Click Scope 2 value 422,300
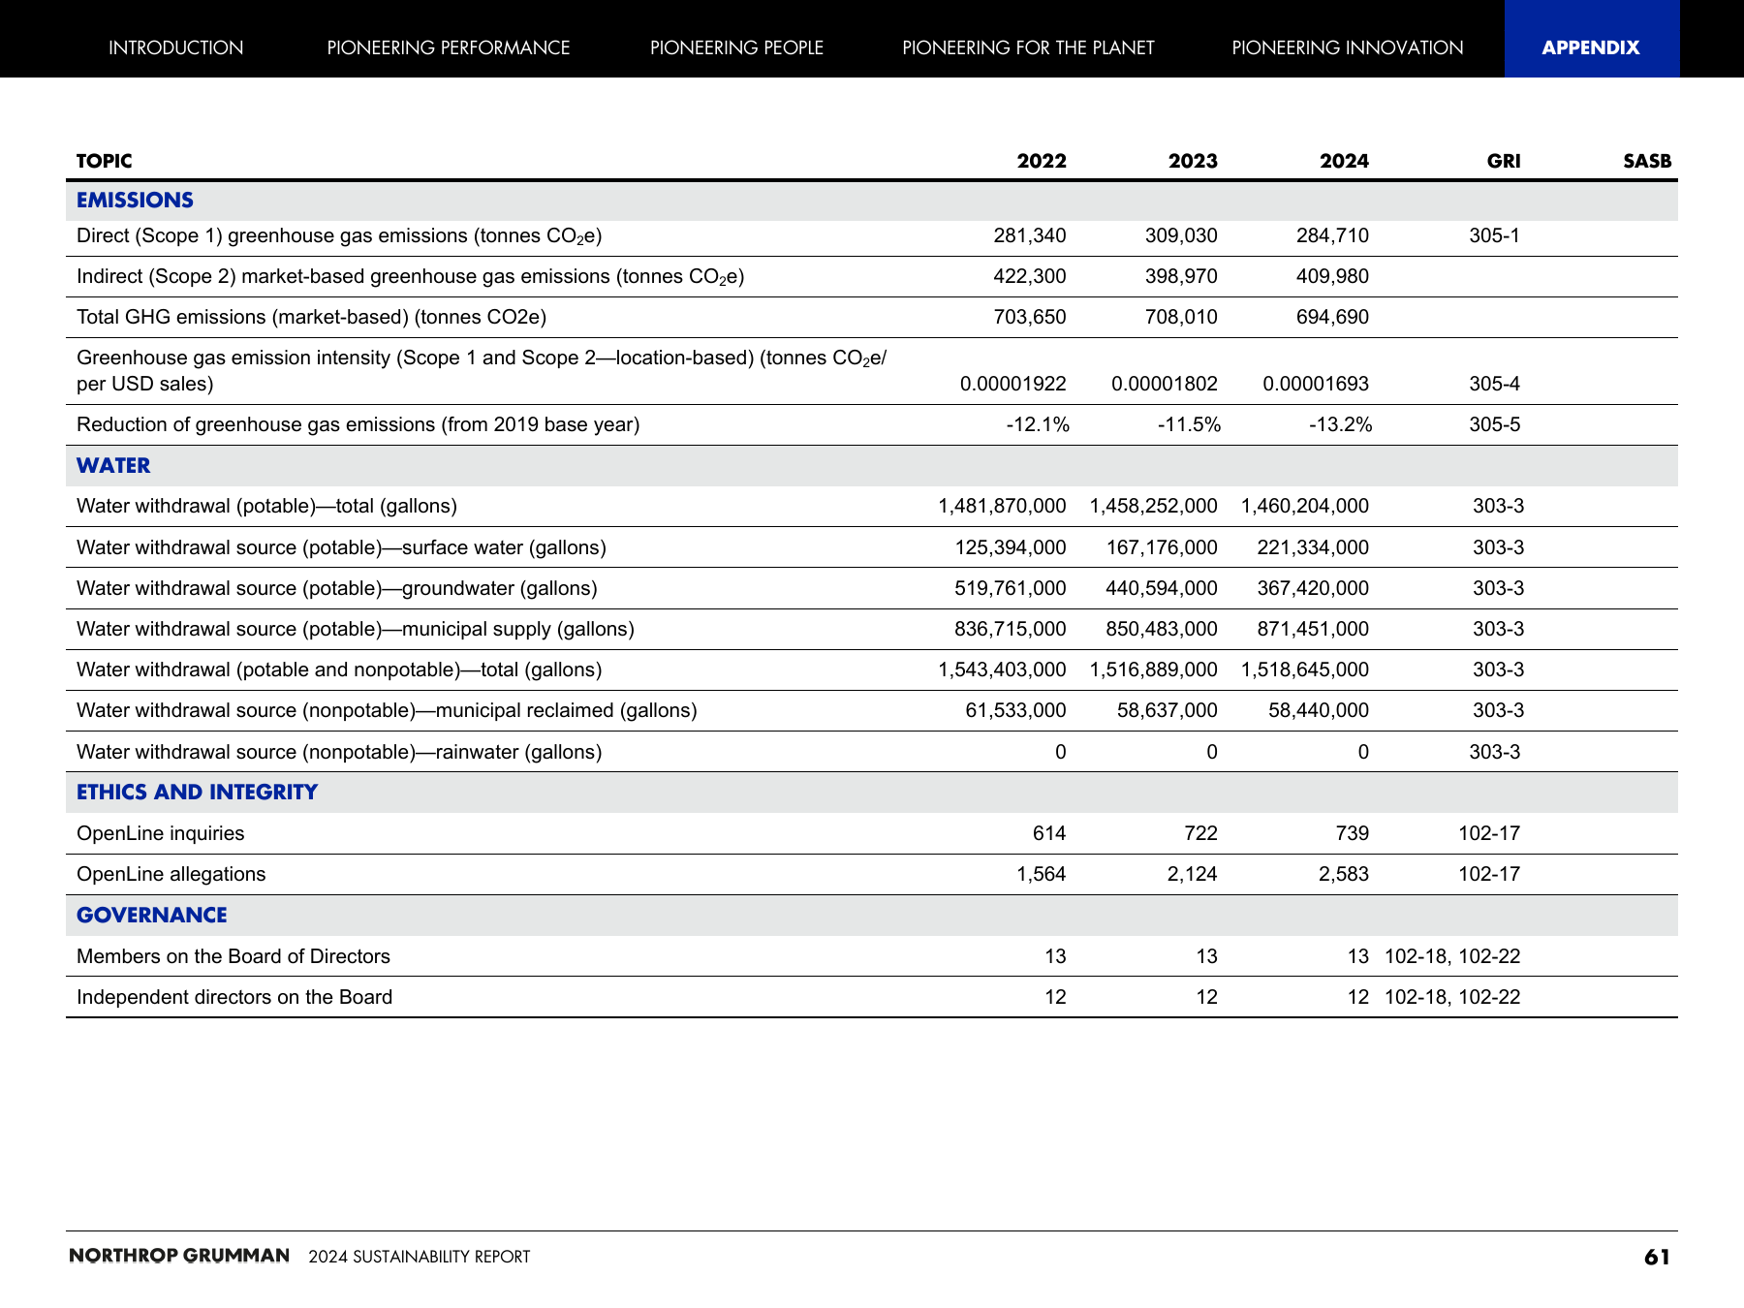1744x1308 pixels. pyautogui.click(x=1030, y=276)
